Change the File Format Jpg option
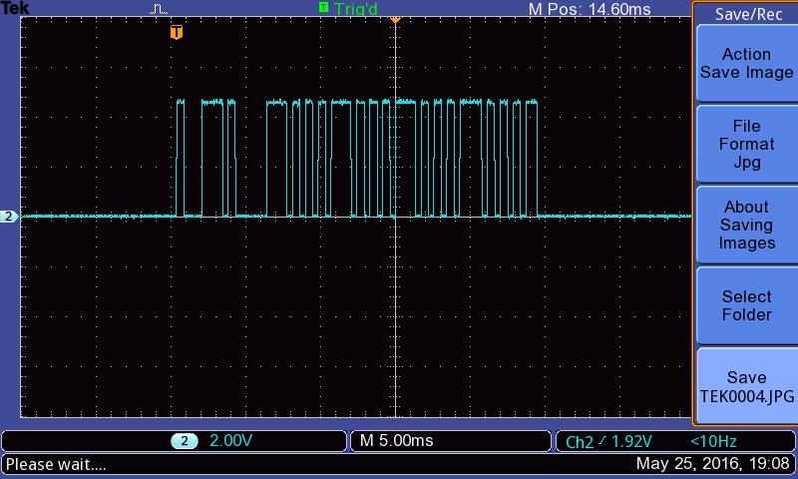798x479 pixels. pos(746,144)
